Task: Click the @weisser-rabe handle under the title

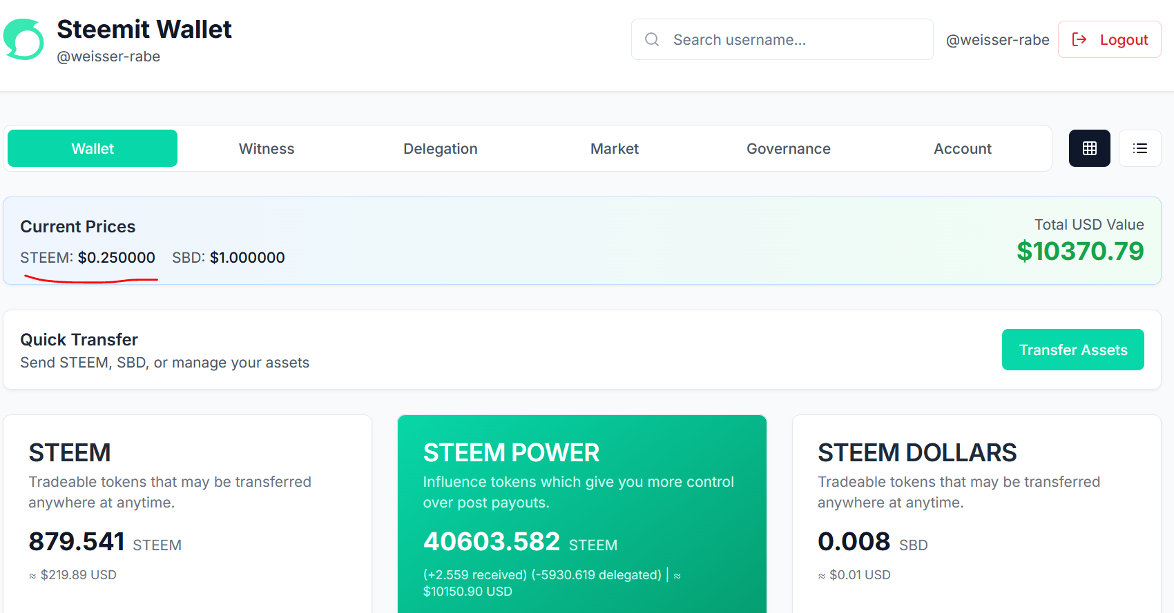Action: [x=108, y=57]
